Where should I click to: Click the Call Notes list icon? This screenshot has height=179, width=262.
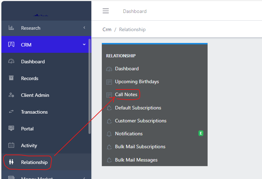[x=109, y=95]
